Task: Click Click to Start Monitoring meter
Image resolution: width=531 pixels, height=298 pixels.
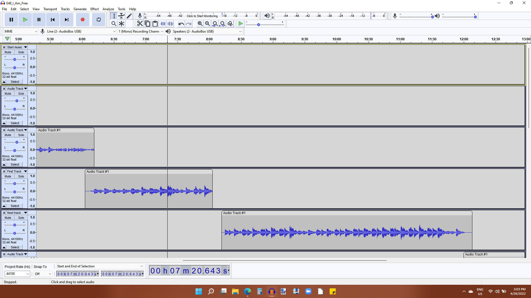Action: point(202,16)
